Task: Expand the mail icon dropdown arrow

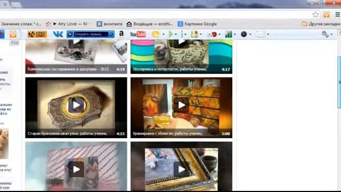Action: point(268,34)
